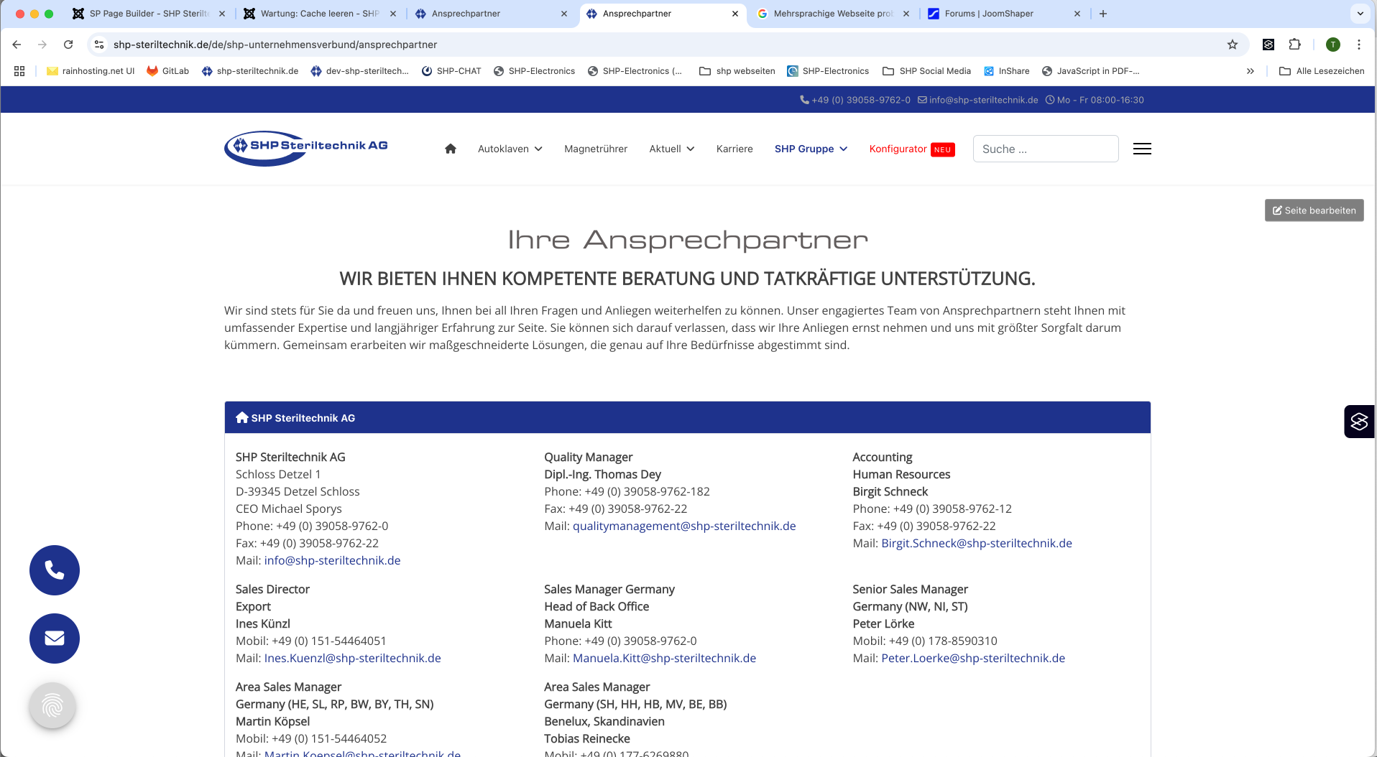Open the browser extensions puzzle icon
1377x757 pixels.
tap(1294, 45)
